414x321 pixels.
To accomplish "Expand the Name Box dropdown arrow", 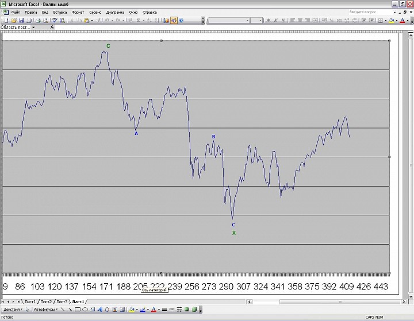I will tap(33, 27).
